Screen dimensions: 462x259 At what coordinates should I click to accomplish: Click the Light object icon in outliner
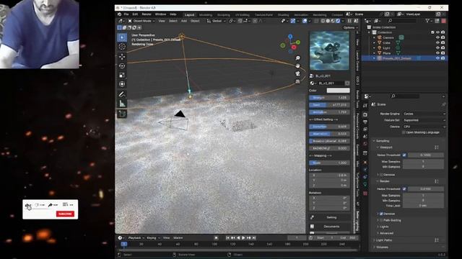380,48
